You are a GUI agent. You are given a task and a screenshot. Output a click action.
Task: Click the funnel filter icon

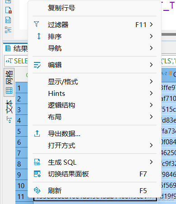point(37,24)
